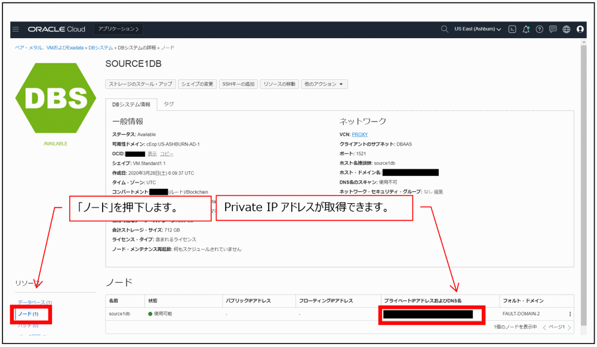Viewport: 597px width, 347px height.
Task: Select the DBシステム情報 tab
Action: (131, 104)
